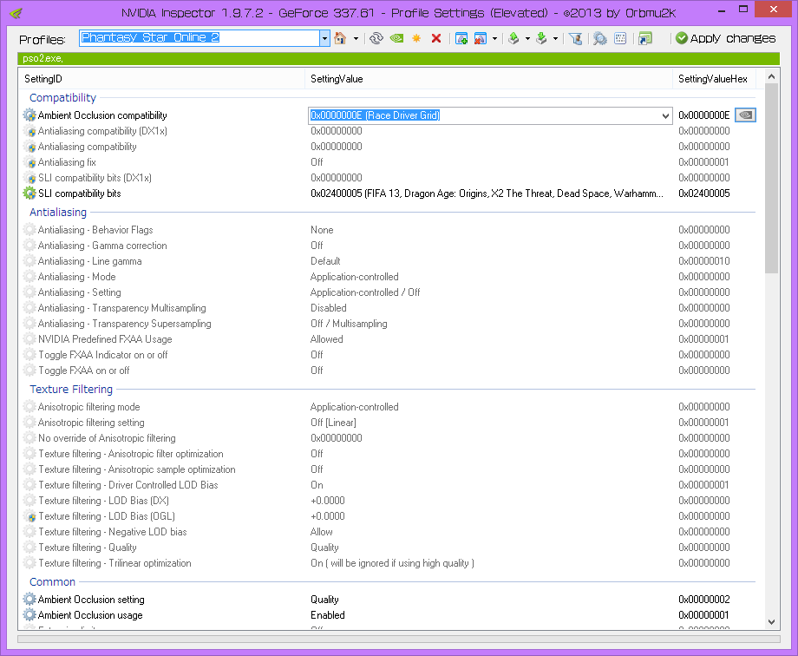
Task: Click the NVIDIA Inspector app icon in title bar
Action: click(16, 13)
